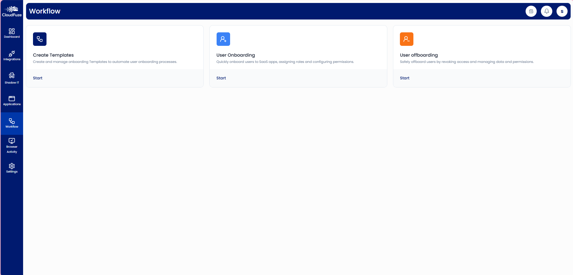Click the Workflow page title
This screenshot has width=573, height=275.
tap(45, 11)
